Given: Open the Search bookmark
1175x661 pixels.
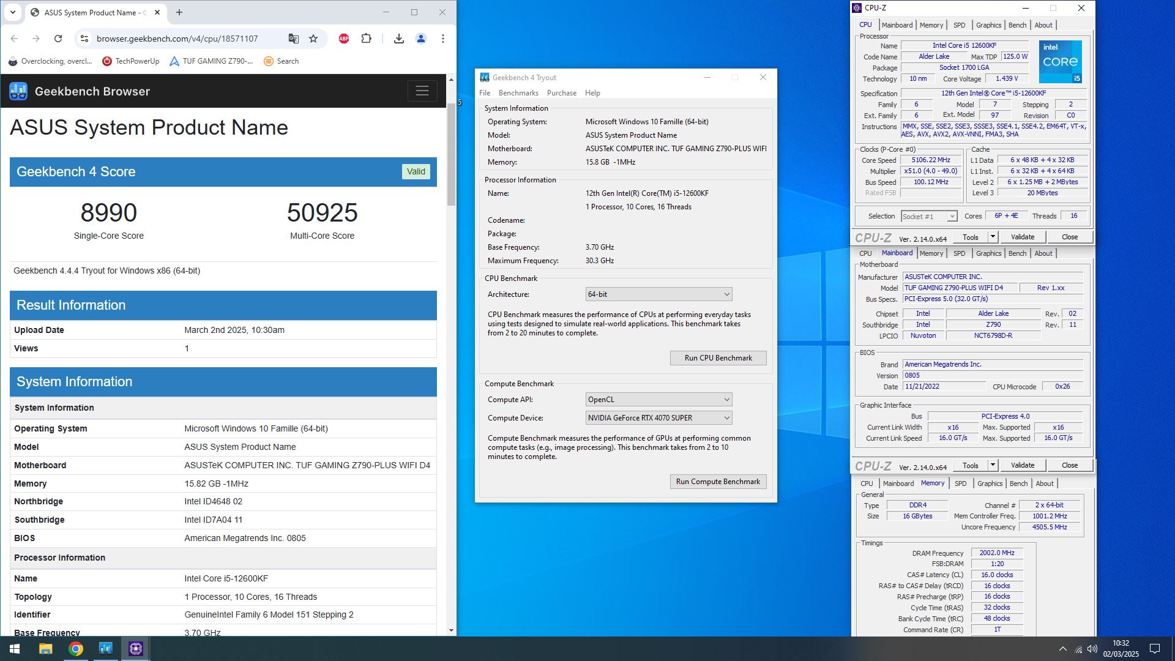Looking at the screenshot, I should click(x=282, y=61).
